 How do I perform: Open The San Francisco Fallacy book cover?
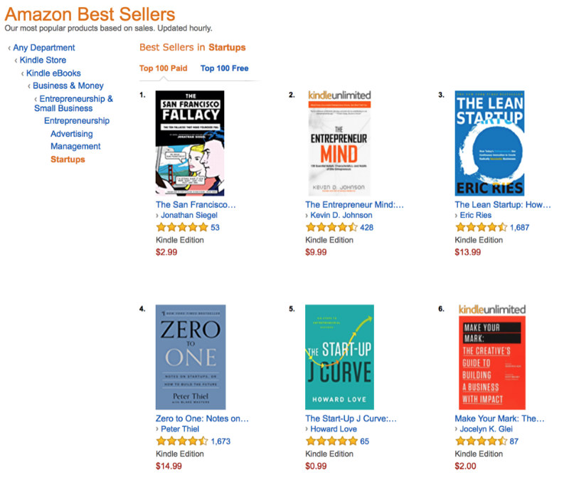(x=190, y=143)
